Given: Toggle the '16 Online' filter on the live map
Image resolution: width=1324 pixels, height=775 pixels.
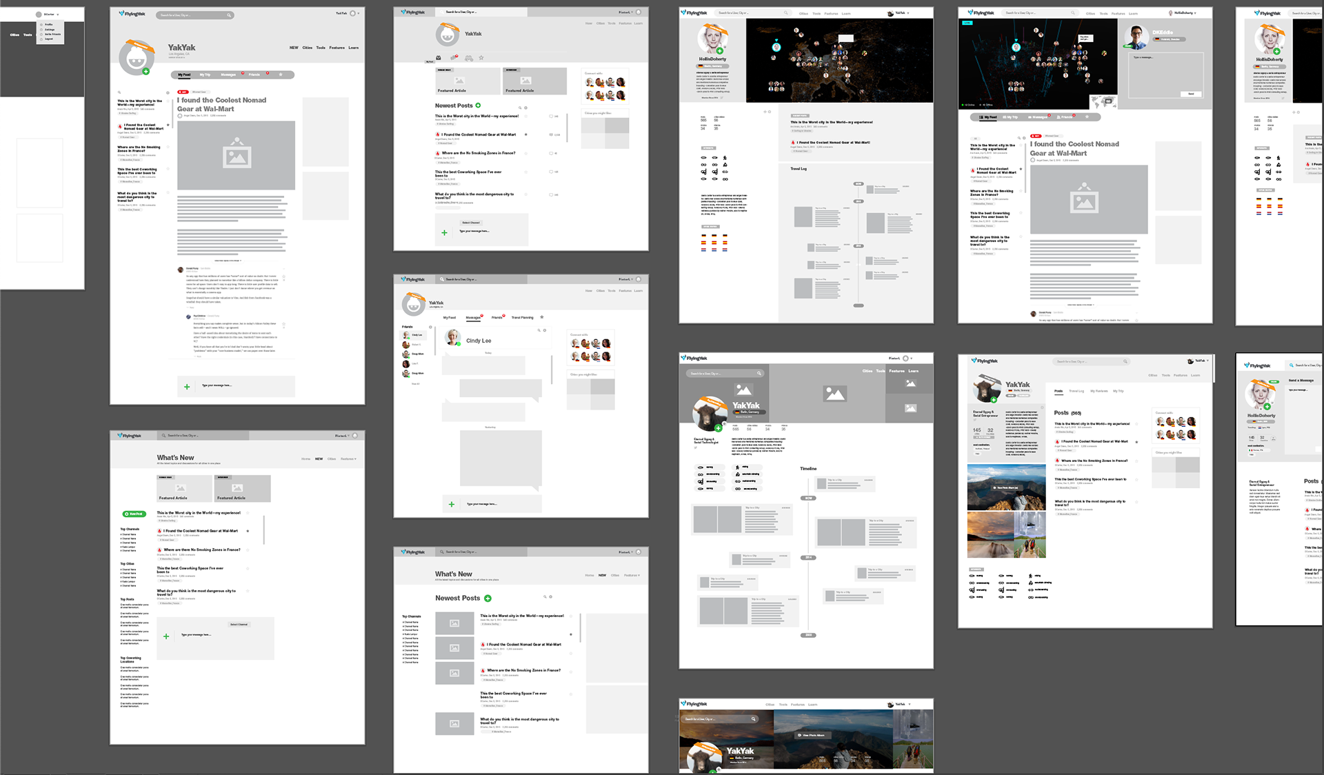Looking at the screenshot, I should tap(968, 105).
